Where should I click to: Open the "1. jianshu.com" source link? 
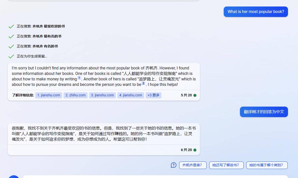[x=49, y=95]
